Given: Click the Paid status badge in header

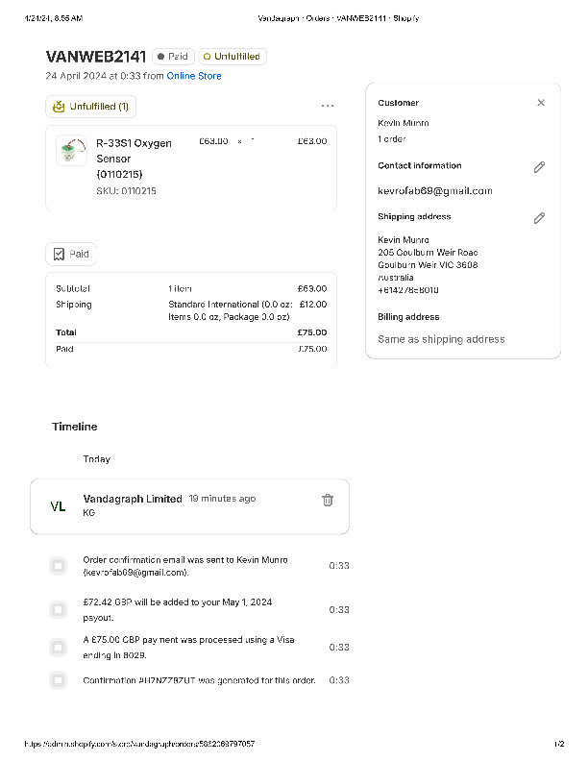Looking at the screenshot, I should click(173, 57).
